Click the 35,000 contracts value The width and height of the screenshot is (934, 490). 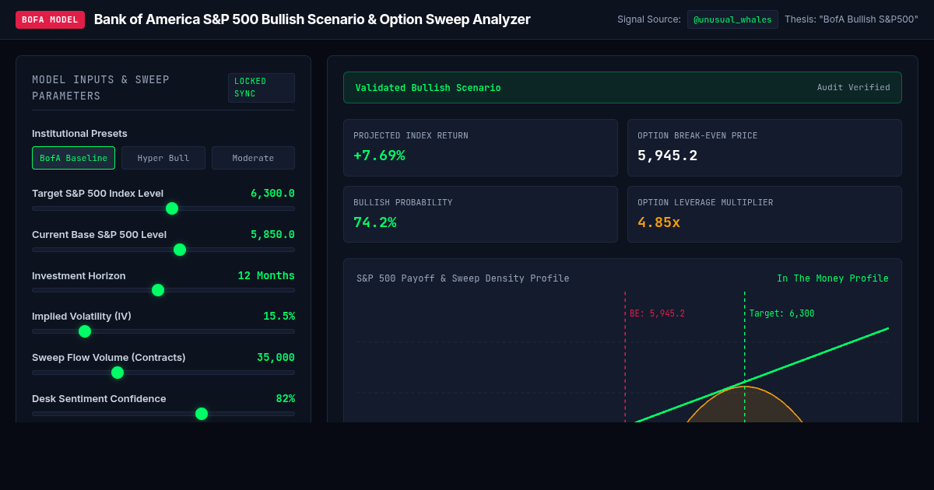276,358
